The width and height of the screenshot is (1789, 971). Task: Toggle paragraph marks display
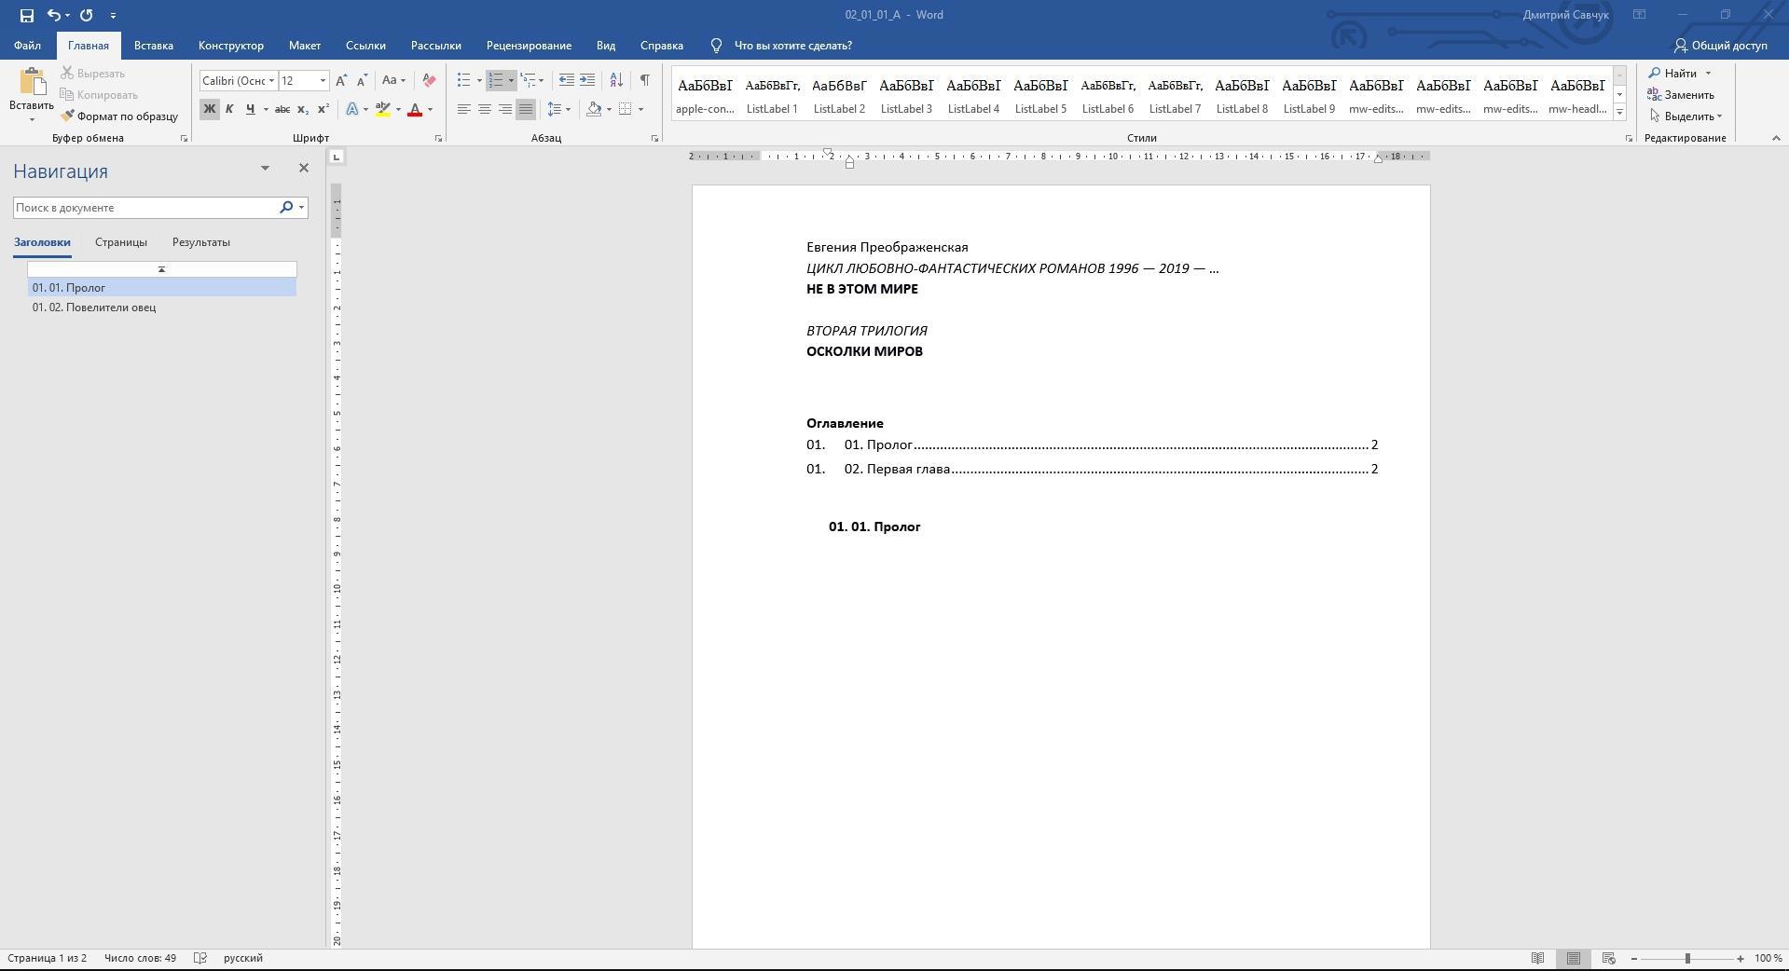[644, 80]
